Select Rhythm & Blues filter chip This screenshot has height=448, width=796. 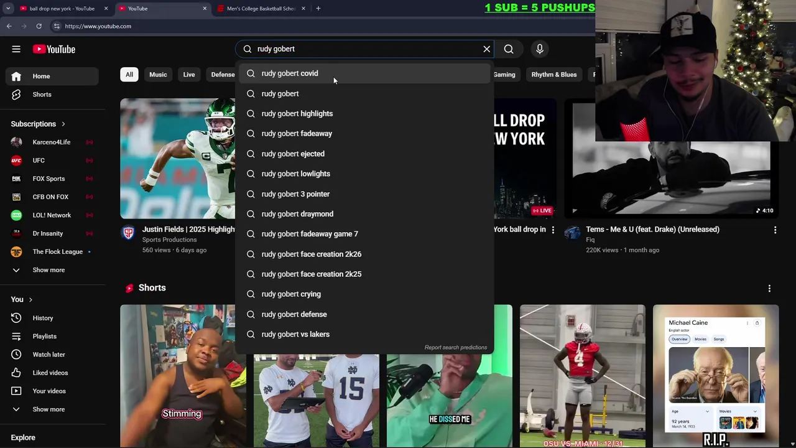pyautogui.click(x=554, y=75)
